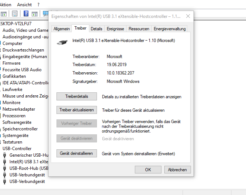Click the Treiberanbieter value Microsoft
Screen dimensions: 246x195
point(114,57)
